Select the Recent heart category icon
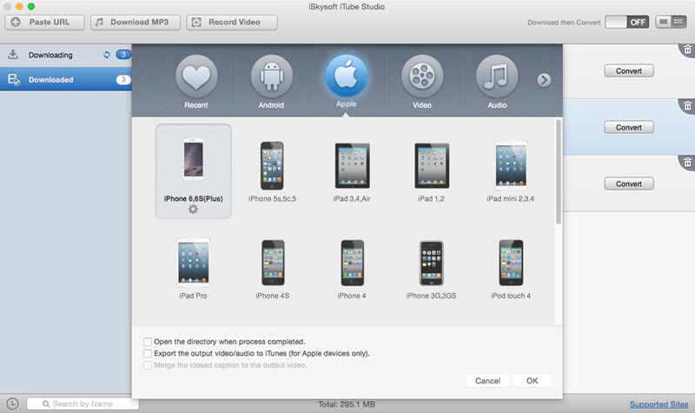The height and width of the screenshot is (413, 695). [196, 77]
